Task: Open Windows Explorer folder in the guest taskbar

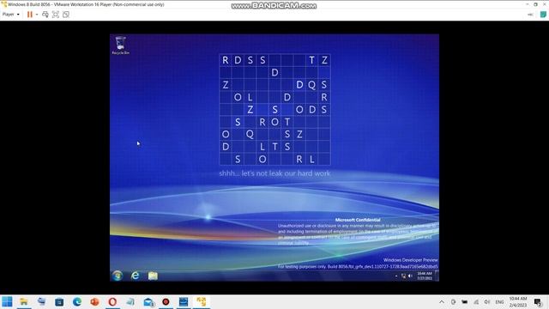Action: click(153, 276)
